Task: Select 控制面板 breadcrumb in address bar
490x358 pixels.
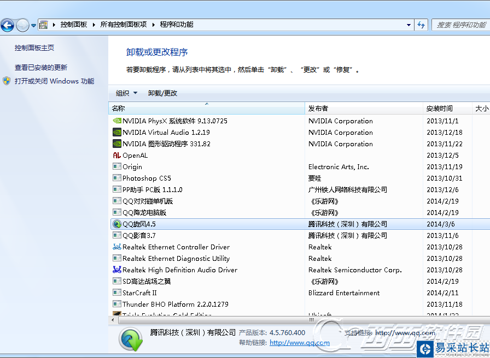Action: click(x=74, y=25)
